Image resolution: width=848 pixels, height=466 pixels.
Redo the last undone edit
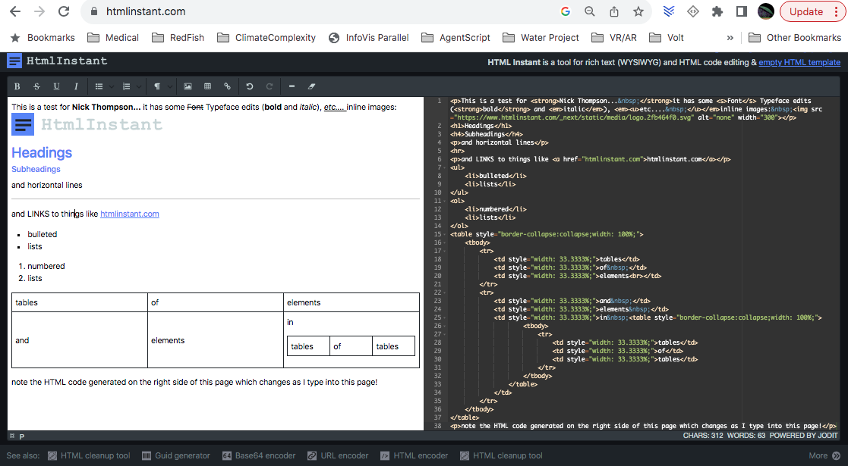point(270,86)
